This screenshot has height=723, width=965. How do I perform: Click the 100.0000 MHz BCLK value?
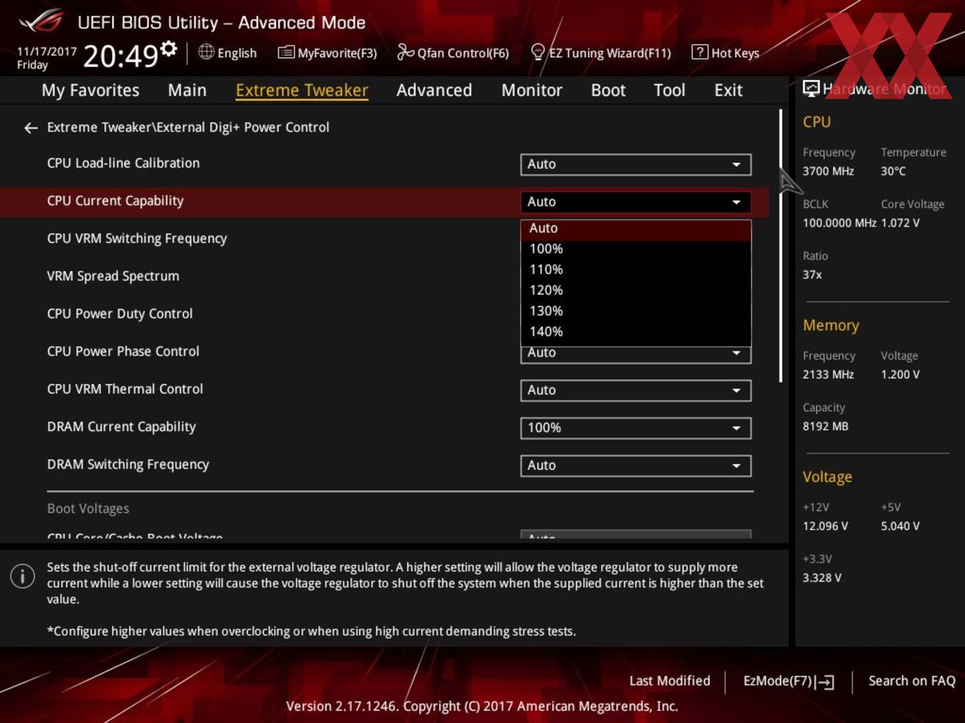pyautogui.click(x=839, y=223)
